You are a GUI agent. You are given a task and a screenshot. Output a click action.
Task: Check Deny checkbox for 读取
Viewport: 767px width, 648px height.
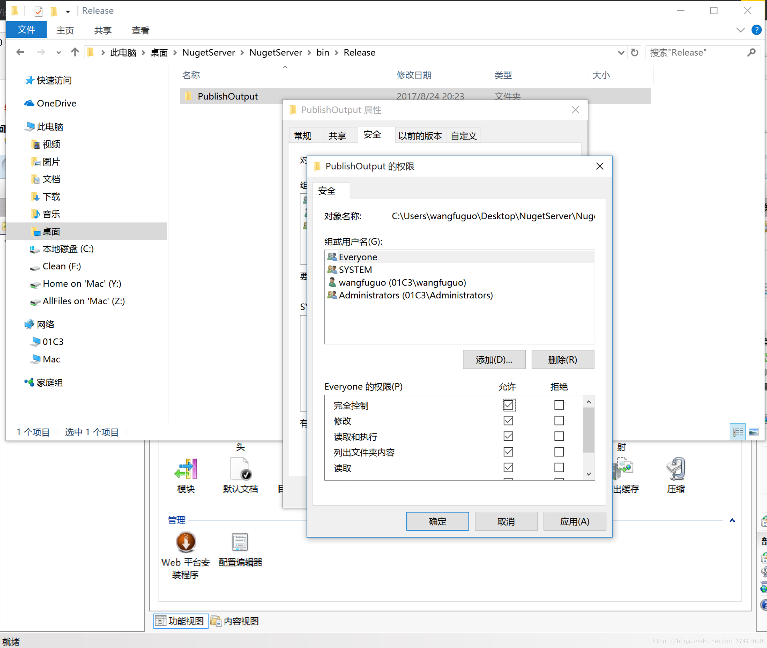(x=559, y=467)
